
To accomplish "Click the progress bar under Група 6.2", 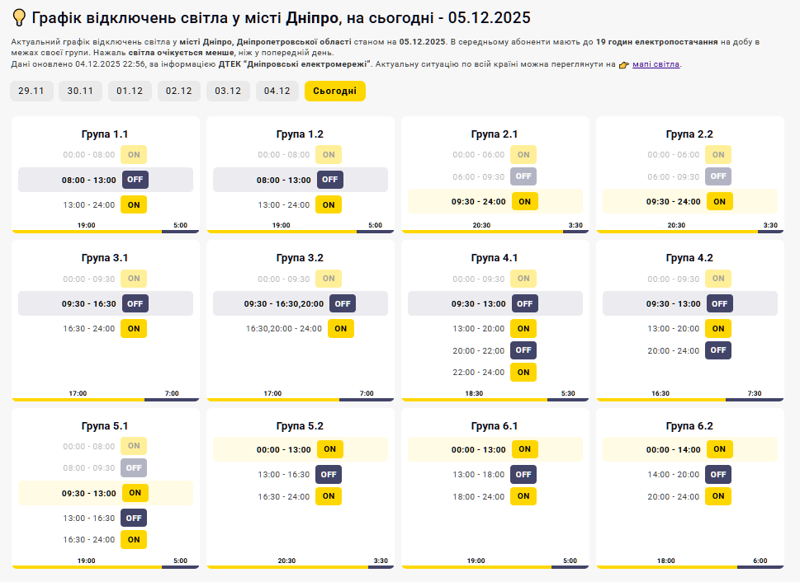I will coord(689,567).
